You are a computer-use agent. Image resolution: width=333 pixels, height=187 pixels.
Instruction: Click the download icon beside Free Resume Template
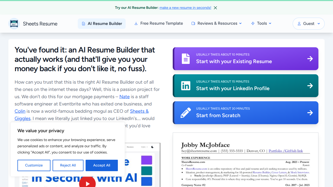(x=136, y=23)
